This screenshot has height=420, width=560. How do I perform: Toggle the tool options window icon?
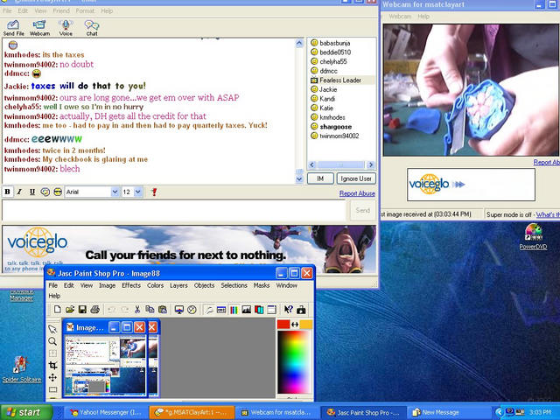click(221, 310)
